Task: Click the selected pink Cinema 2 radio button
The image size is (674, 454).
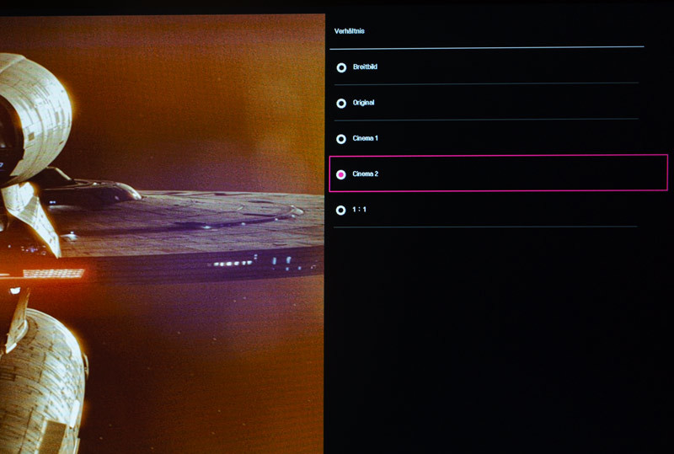Action: (341, 174)
